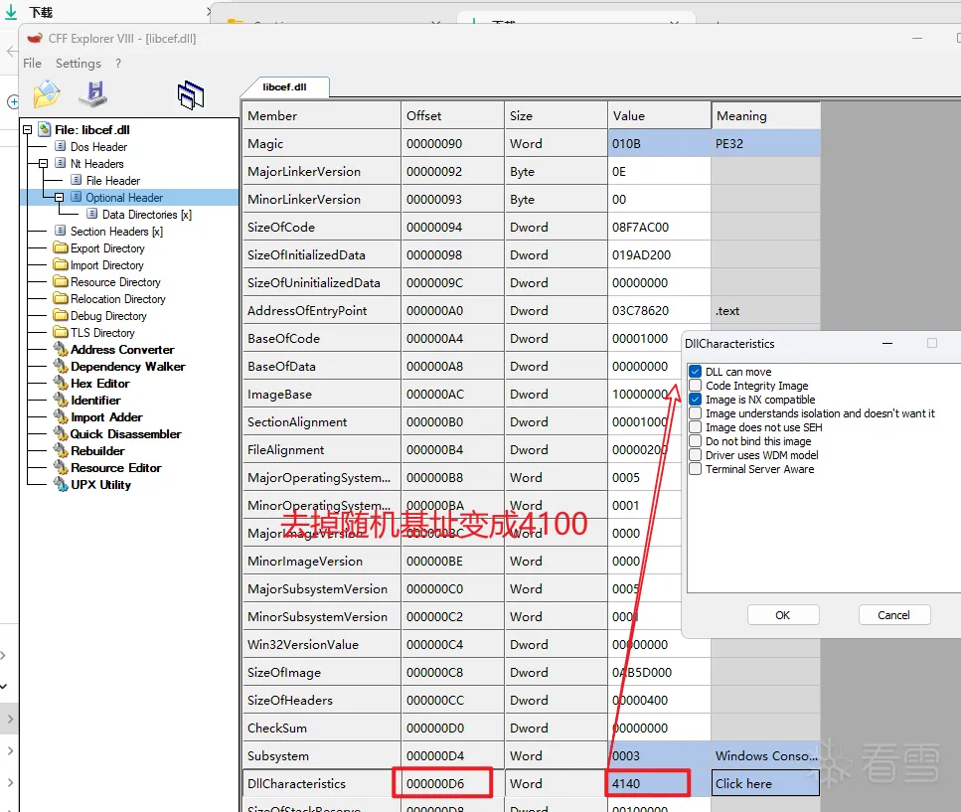The image size is (961, 812).
Task: Check Driver uses WDM model
Action: 695,455
